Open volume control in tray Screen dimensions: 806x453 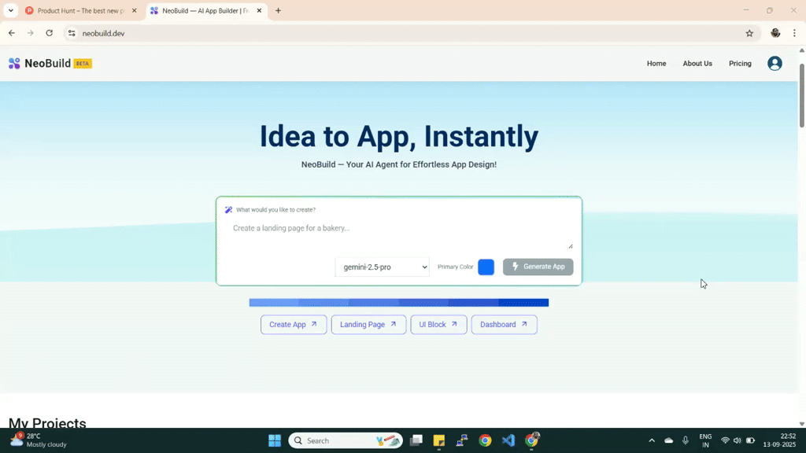(737, 440)
